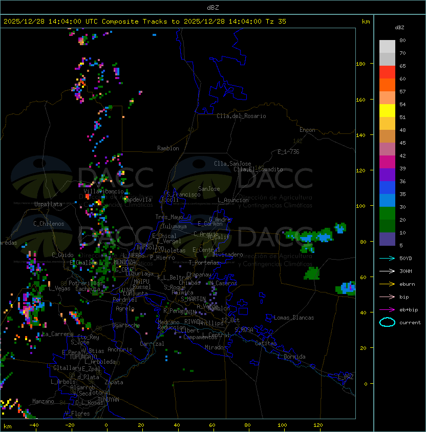Click the G_CRUZ label on map
The image size is (426, 432).
[x=124, y=269]
